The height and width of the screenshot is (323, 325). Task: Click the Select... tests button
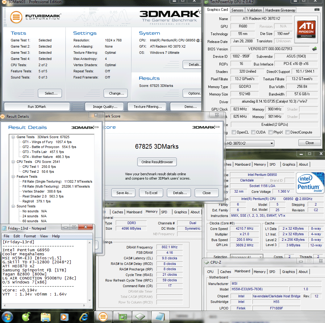[50, 93]
